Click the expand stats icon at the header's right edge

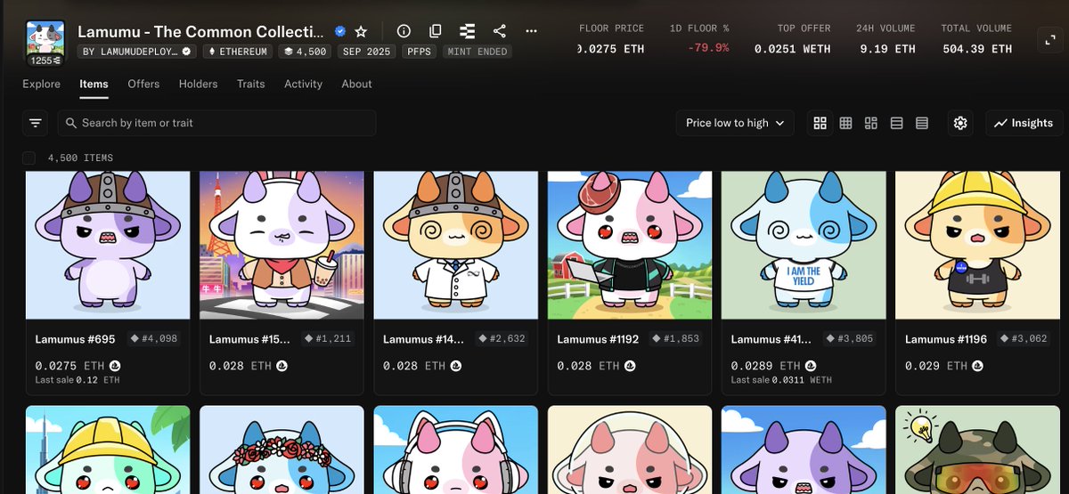tap(1049, 39)
